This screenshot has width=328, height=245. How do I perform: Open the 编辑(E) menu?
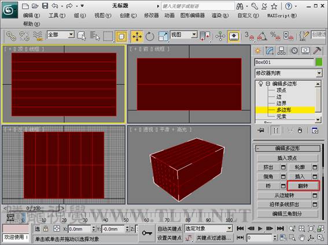click(x=31, y=16)
